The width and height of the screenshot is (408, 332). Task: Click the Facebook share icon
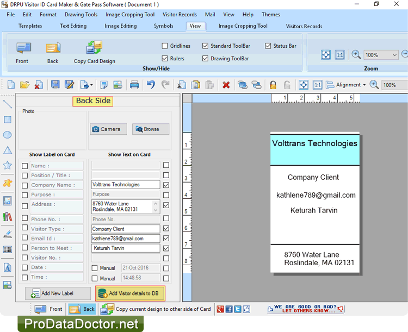[229, 309]
